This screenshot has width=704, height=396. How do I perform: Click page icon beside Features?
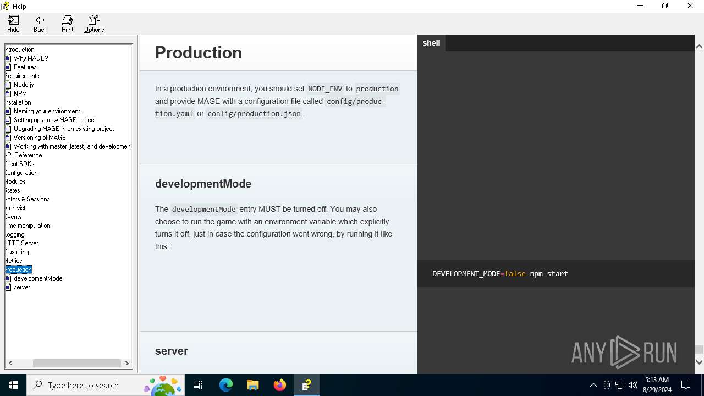pos(8,67)
